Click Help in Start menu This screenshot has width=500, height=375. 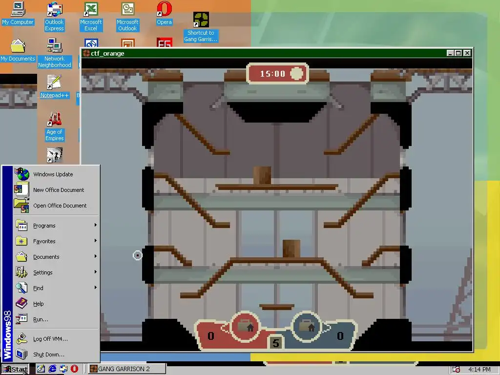[57, 304]
